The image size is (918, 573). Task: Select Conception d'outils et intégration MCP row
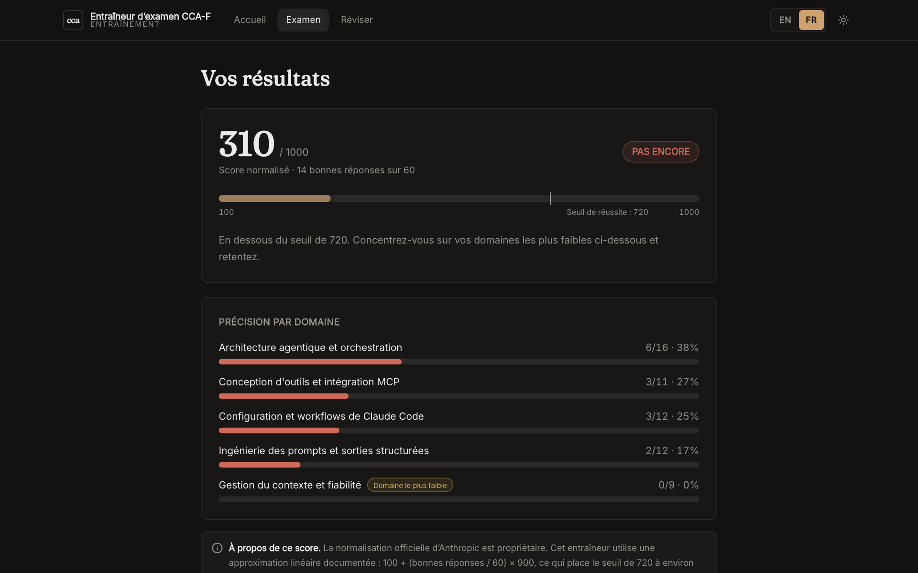point(459,388)
